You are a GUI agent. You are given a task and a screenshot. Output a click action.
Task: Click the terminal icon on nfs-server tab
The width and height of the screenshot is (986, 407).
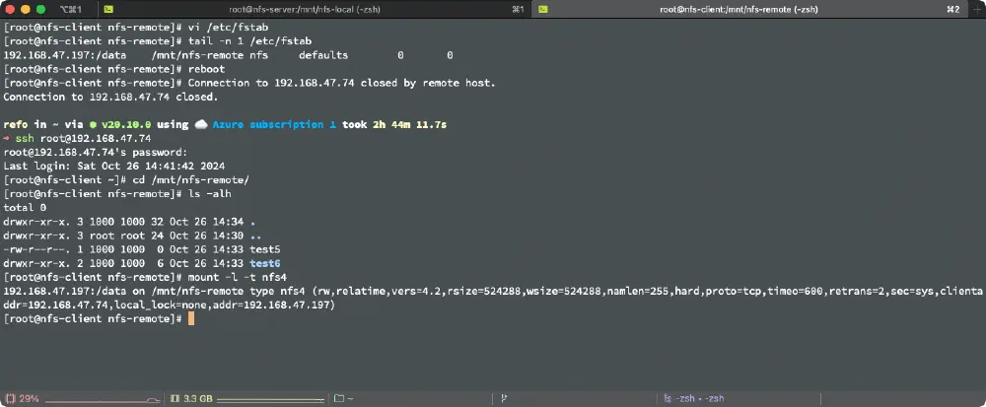tap(108, 9)
